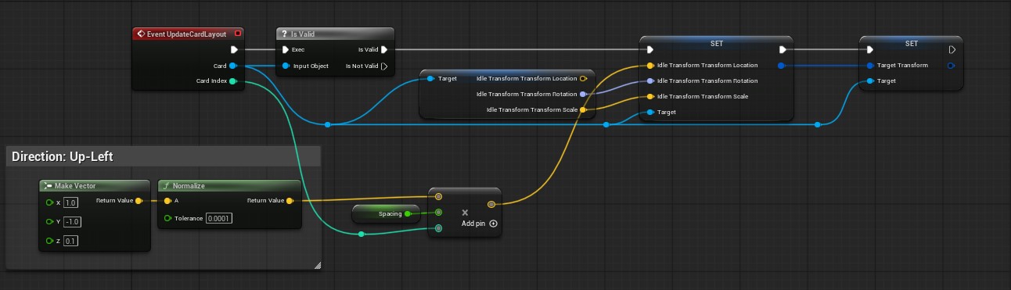Screen dimensions: 1011x290
Task: Click the Target pin on the first SET node
Action: 649,113
